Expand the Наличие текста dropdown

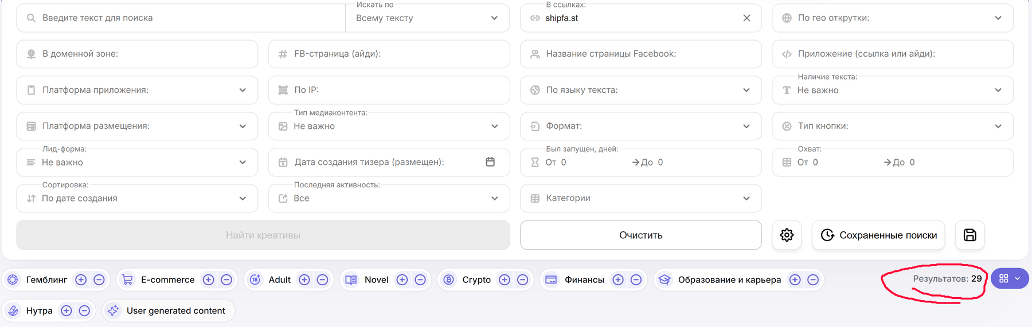pyautogui.click(x=893, y=90)
